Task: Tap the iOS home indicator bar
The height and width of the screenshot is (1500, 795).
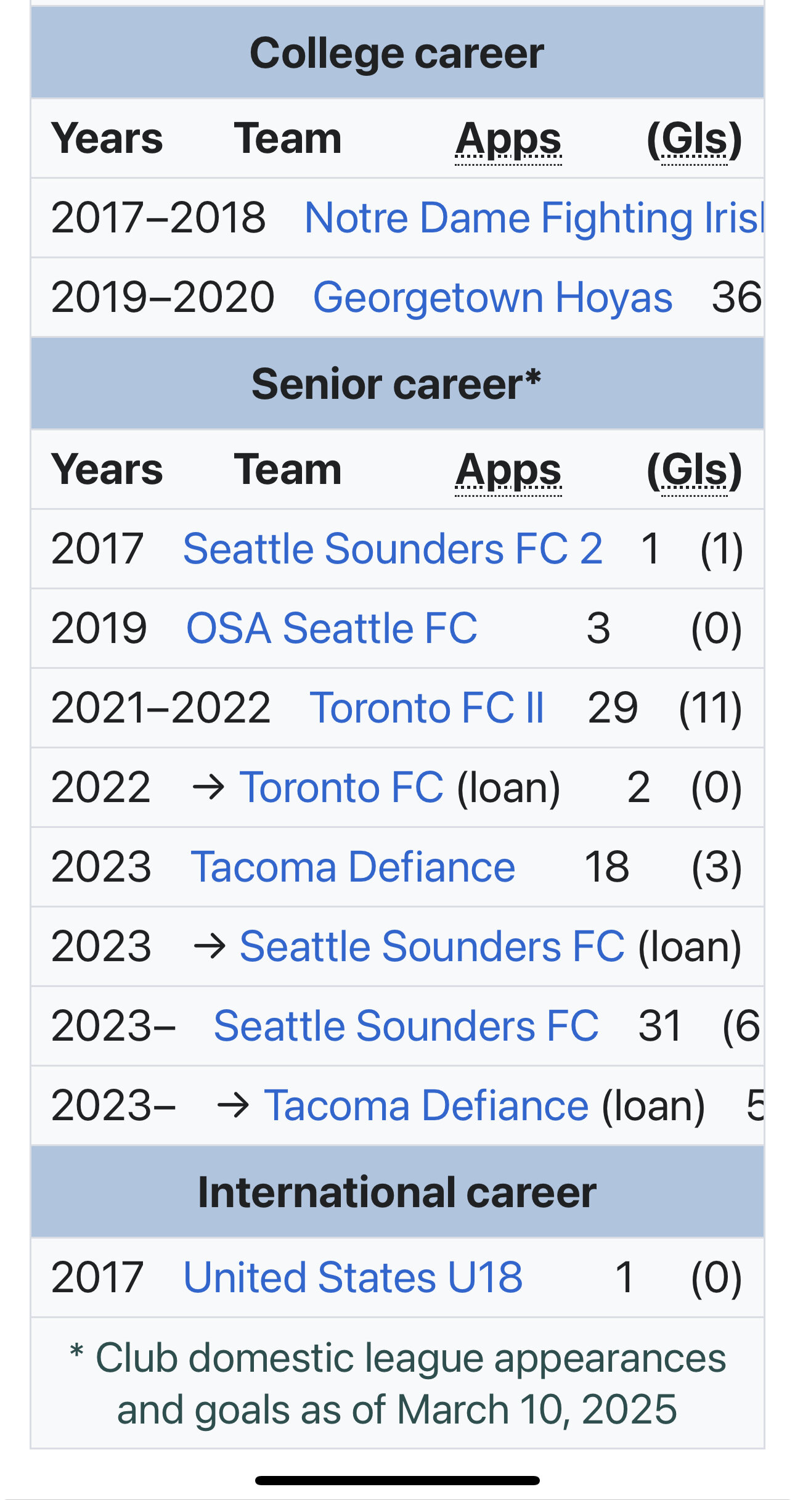Action: (x=397, y=1480)
